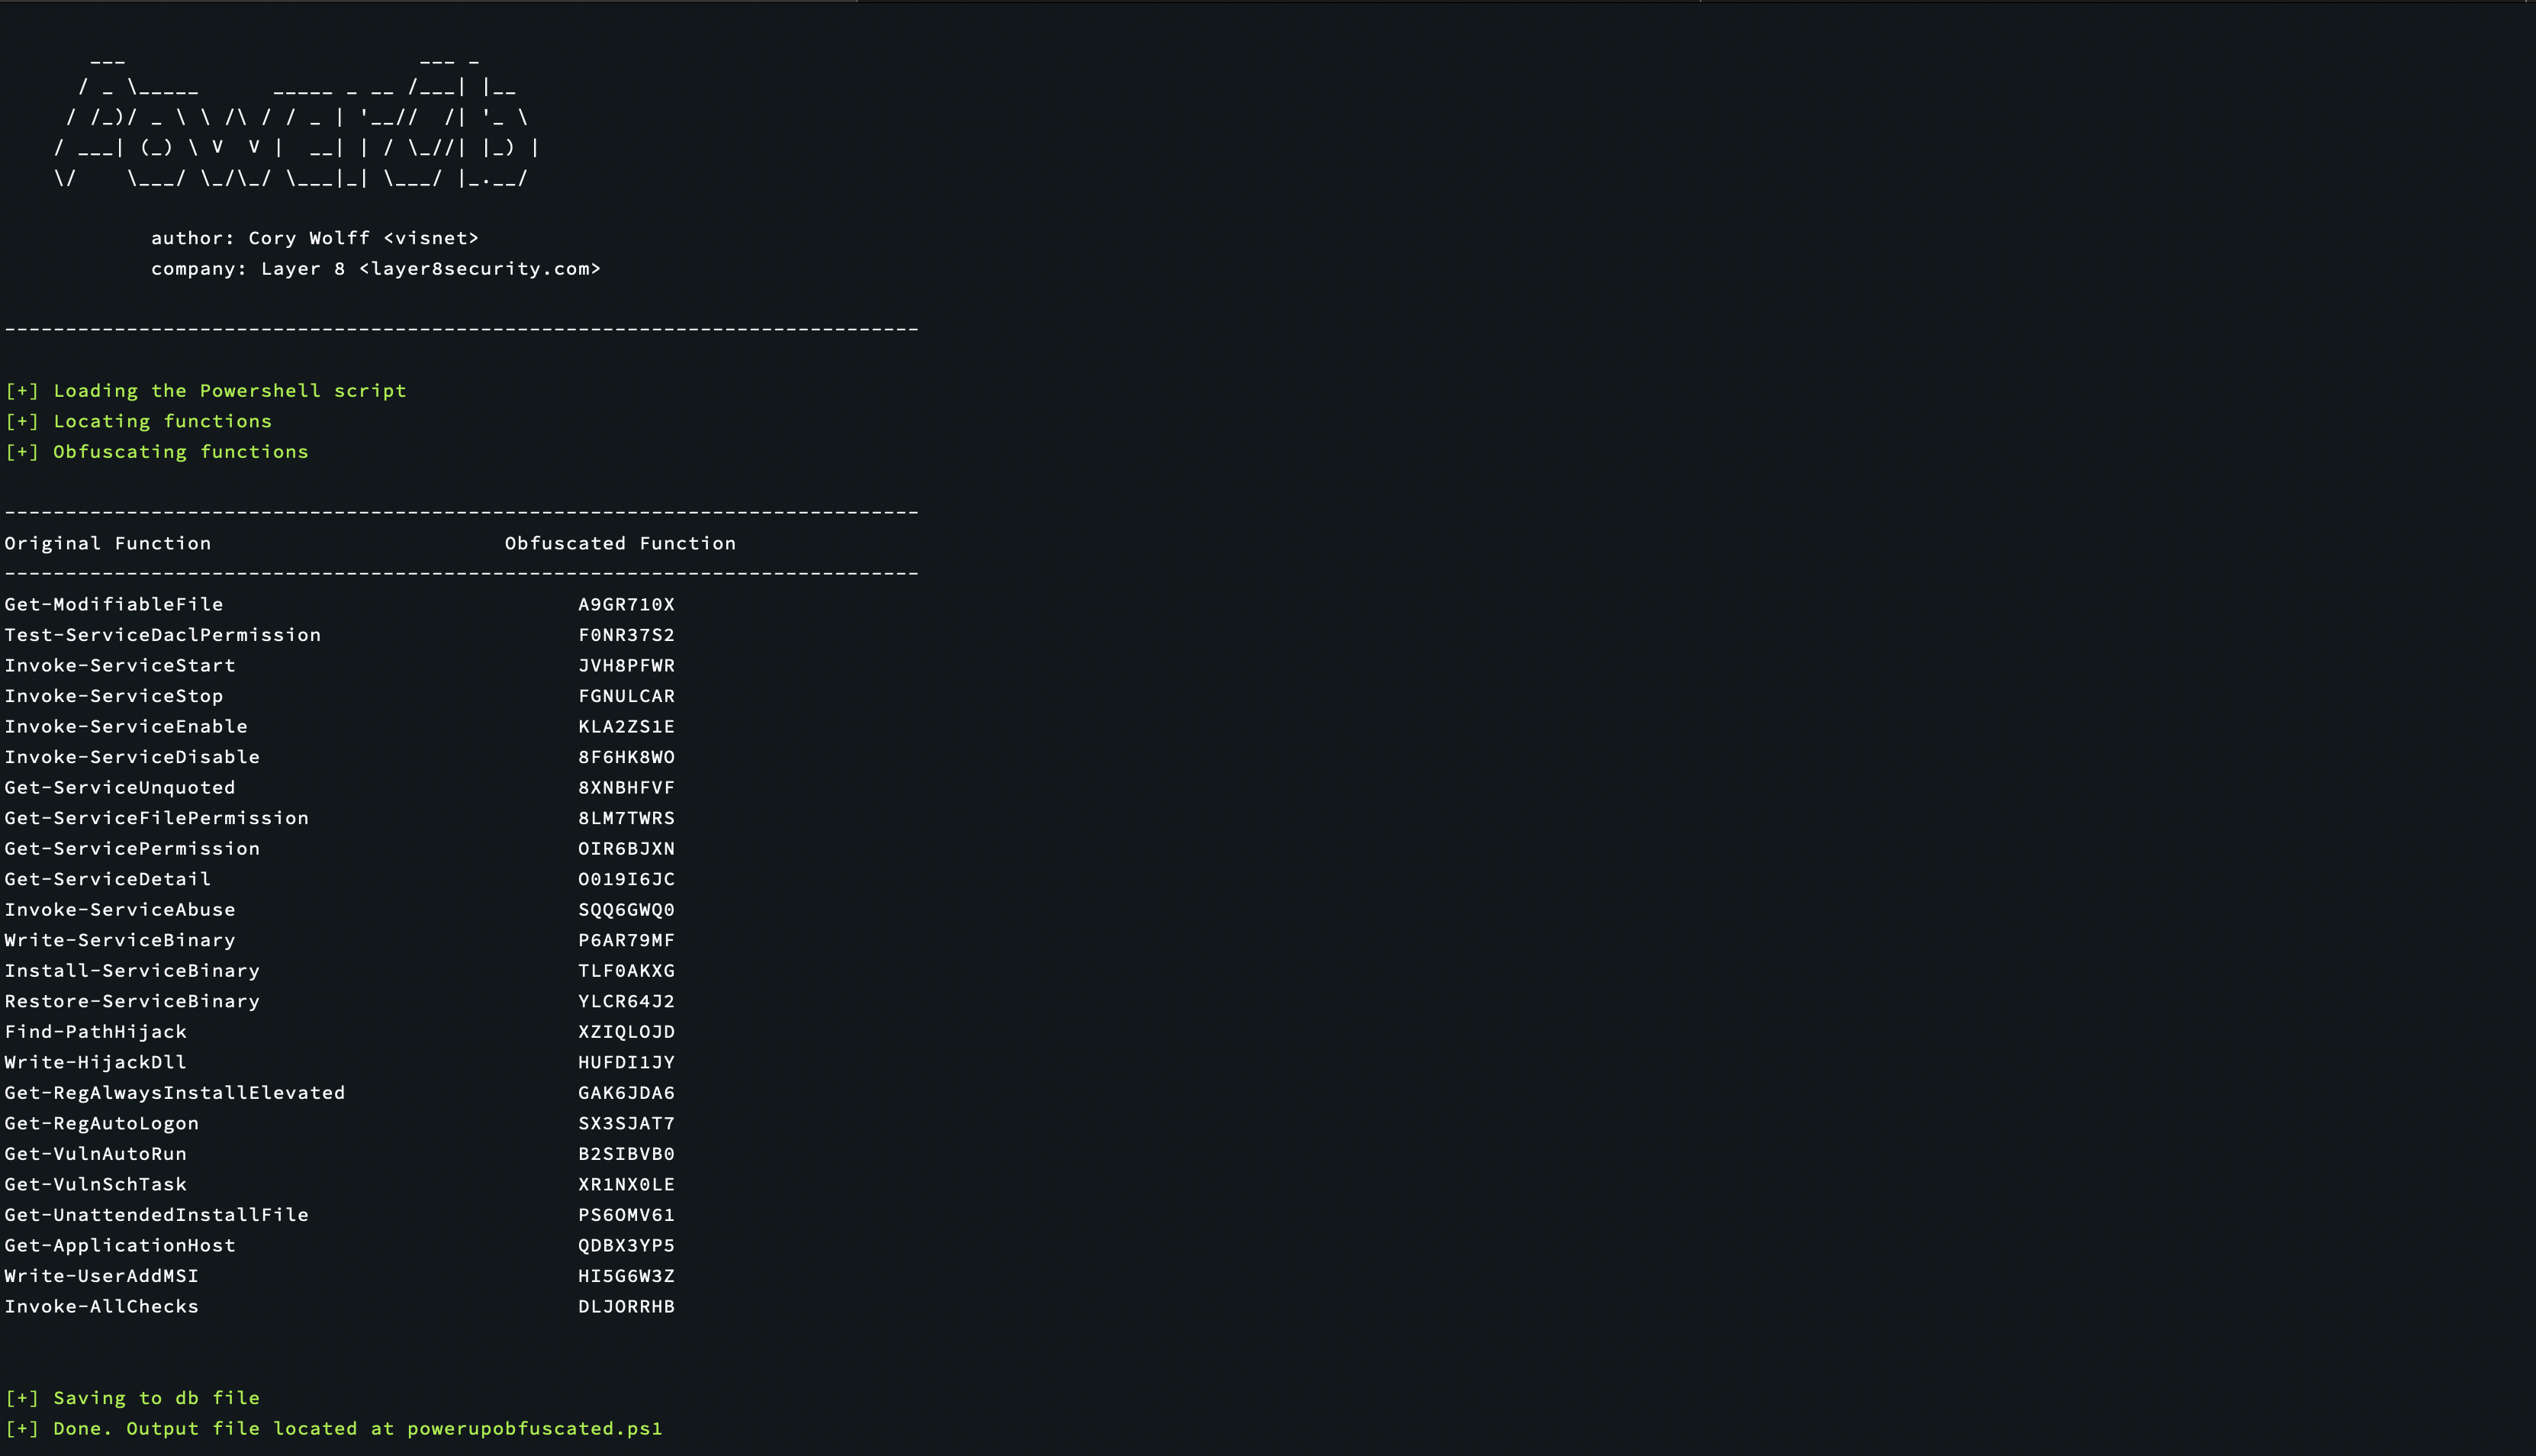Click obfuscated name 'HUFDI1JY'
Viewport: 2536px width, 1456px height.
[x=627, y=1062]
